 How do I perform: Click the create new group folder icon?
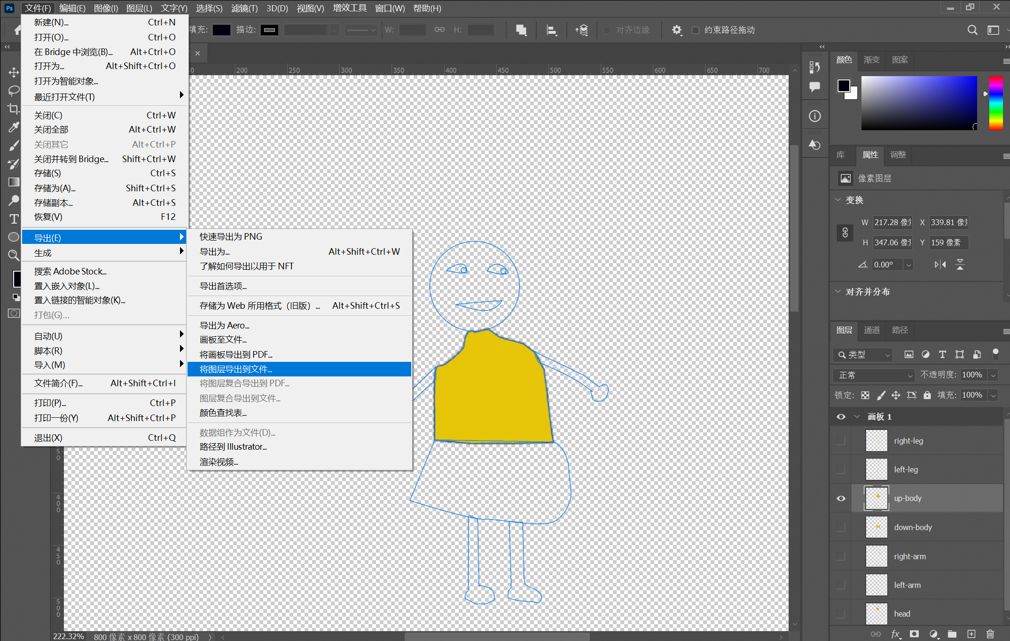tap(952, 634)
